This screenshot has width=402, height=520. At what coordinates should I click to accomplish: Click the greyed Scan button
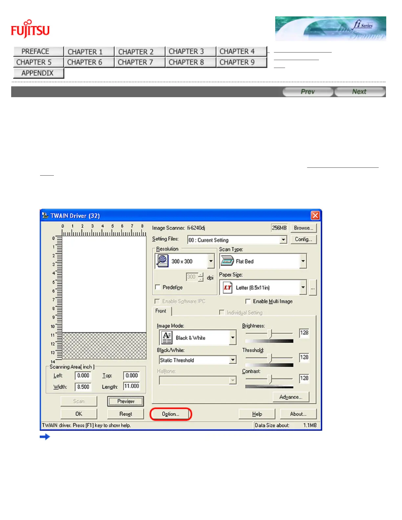(79, 401)
